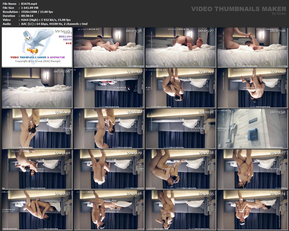
Task: Click the 00:36:24 timestamp label
Action: pos(278,194)
